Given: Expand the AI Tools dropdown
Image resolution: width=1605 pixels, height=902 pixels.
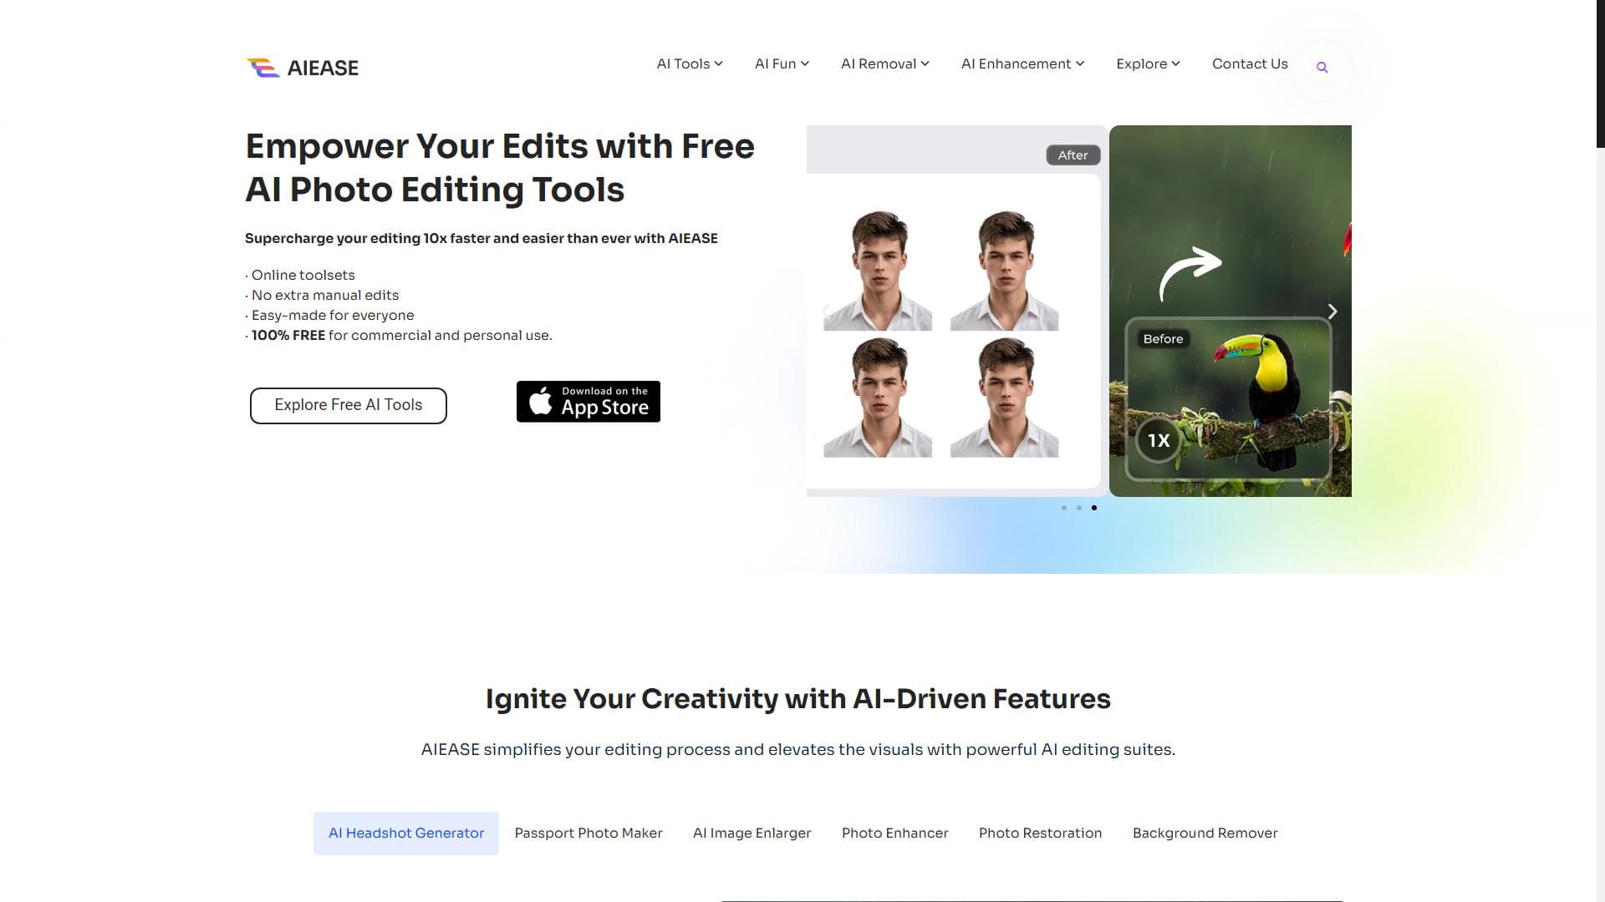Looking at the screenshot, I should point(690,63).
